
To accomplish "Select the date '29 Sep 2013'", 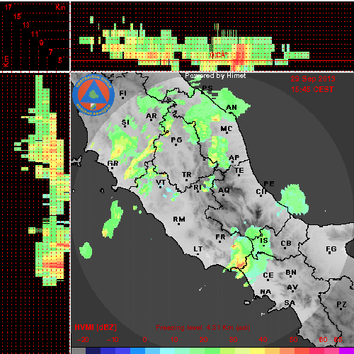I will point(313,79).
